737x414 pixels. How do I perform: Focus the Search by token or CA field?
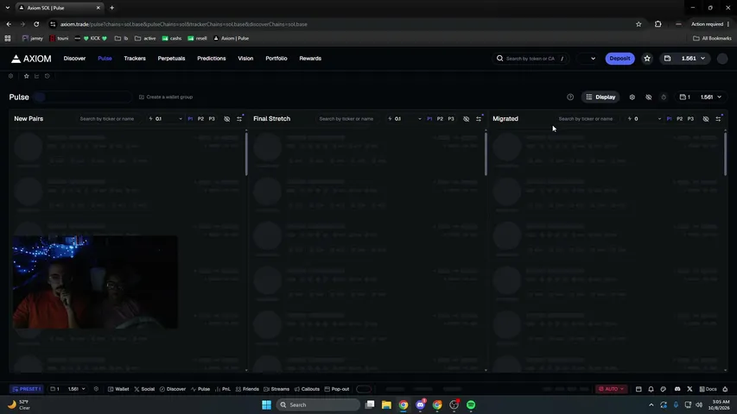[531, 59]
